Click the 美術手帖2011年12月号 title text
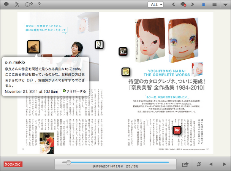Viewport: 231px width, 171px height. click(108, 166)
